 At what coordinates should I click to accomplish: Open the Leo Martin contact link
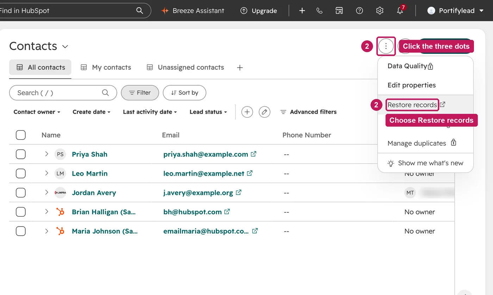pos(90,173)
